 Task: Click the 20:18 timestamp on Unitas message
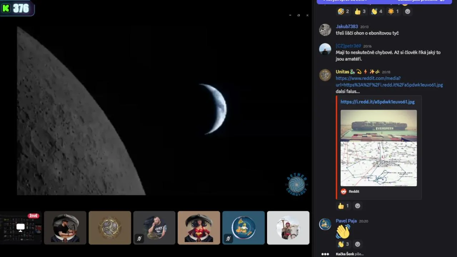click(x=386, y=72)
